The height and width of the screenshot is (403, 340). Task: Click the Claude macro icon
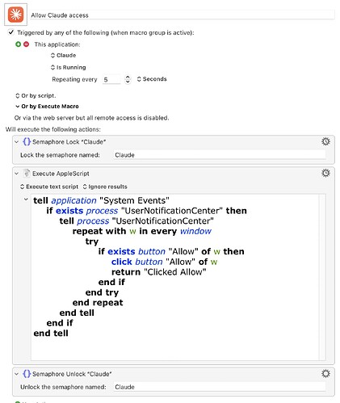click(x=15, y=15)
